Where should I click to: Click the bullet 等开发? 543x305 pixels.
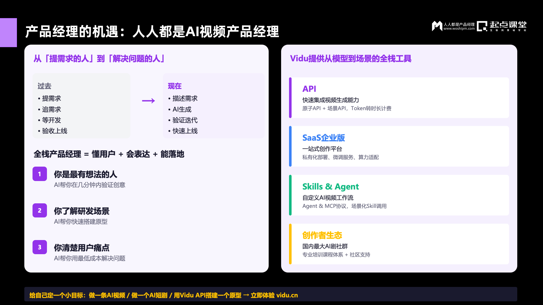click(x=49, y=120)
